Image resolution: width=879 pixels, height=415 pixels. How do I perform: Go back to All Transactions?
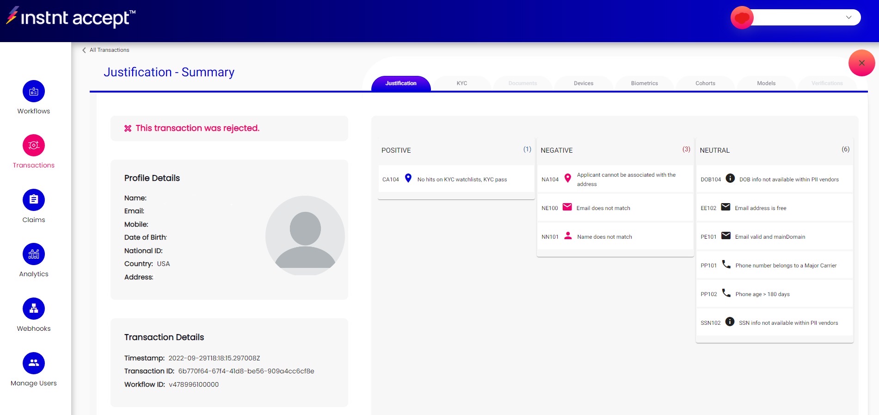click(106, 50)
